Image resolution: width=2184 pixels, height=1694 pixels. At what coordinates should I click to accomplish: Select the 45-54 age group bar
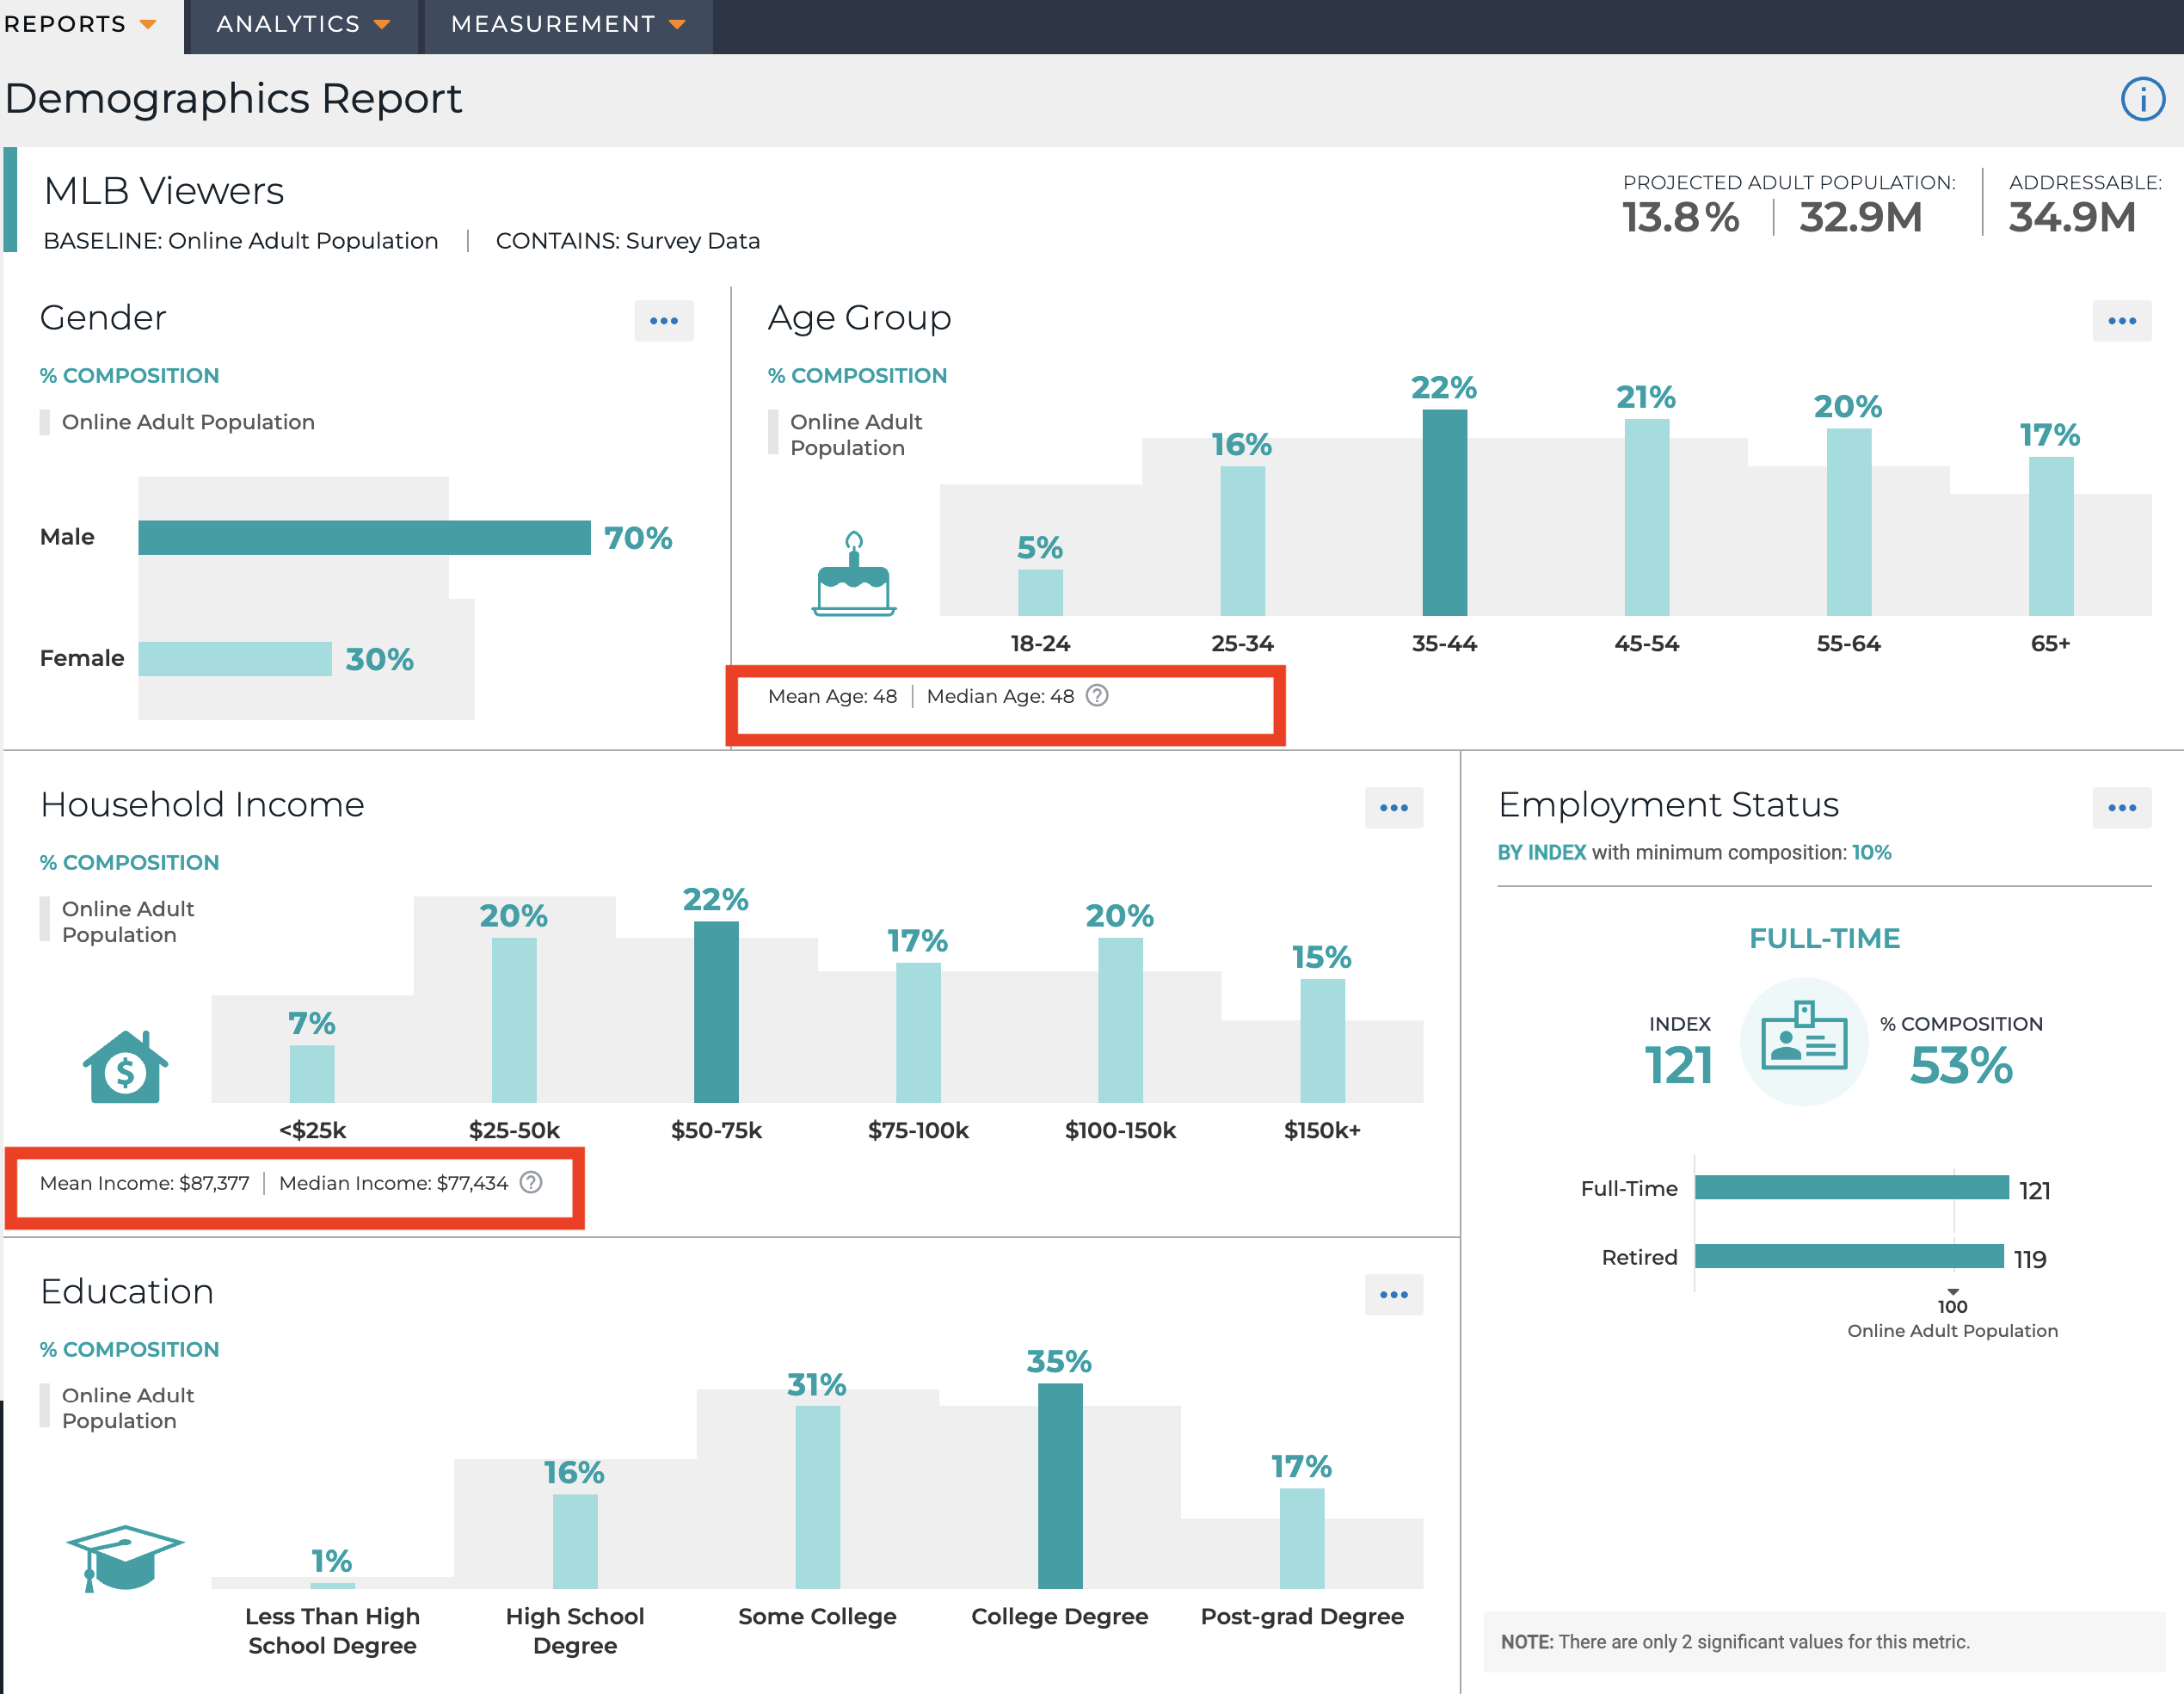(x=1646, y=518)
